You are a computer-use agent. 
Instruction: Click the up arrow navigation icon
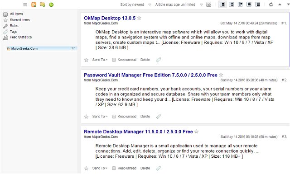click(280, 5)
